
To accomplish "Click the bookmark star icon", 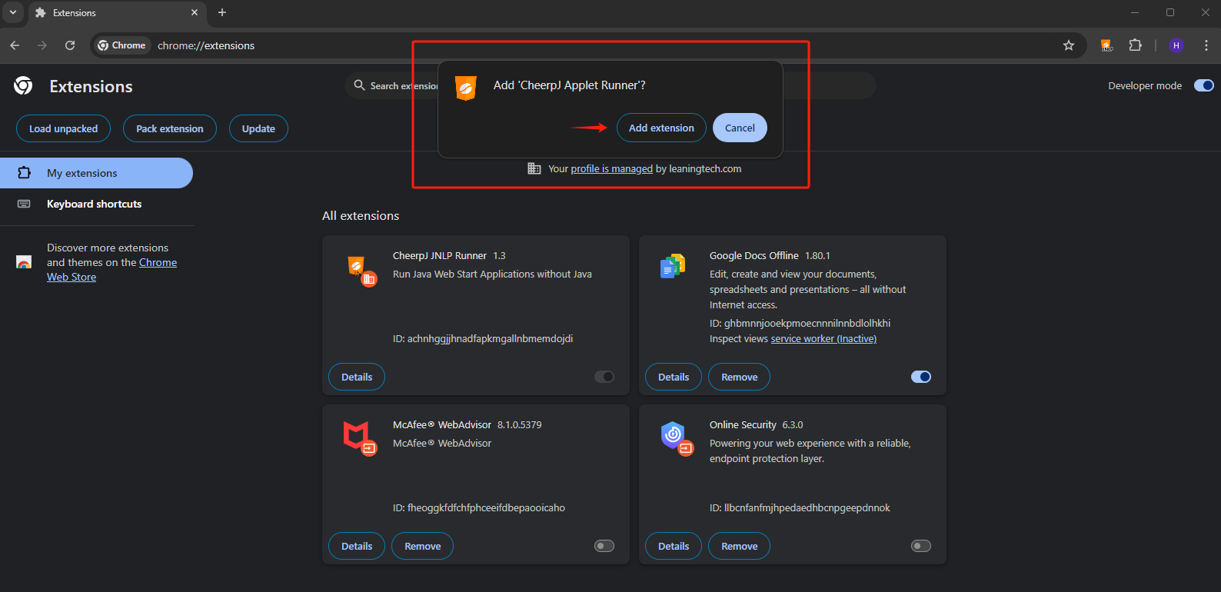I will pyautogui.click(x=1068, y=45).
